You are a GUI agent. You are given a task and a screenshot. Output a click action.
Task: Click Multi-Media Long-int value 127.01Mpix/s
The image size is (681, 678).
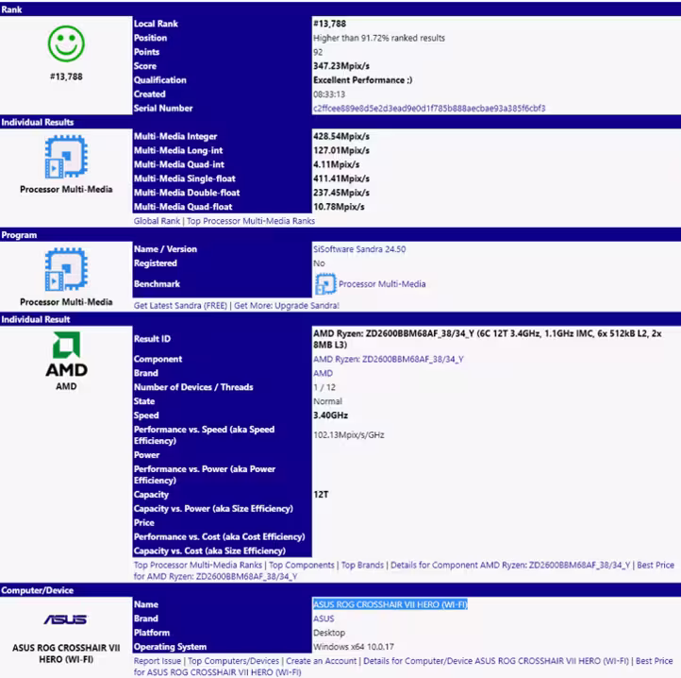(341, 150)
